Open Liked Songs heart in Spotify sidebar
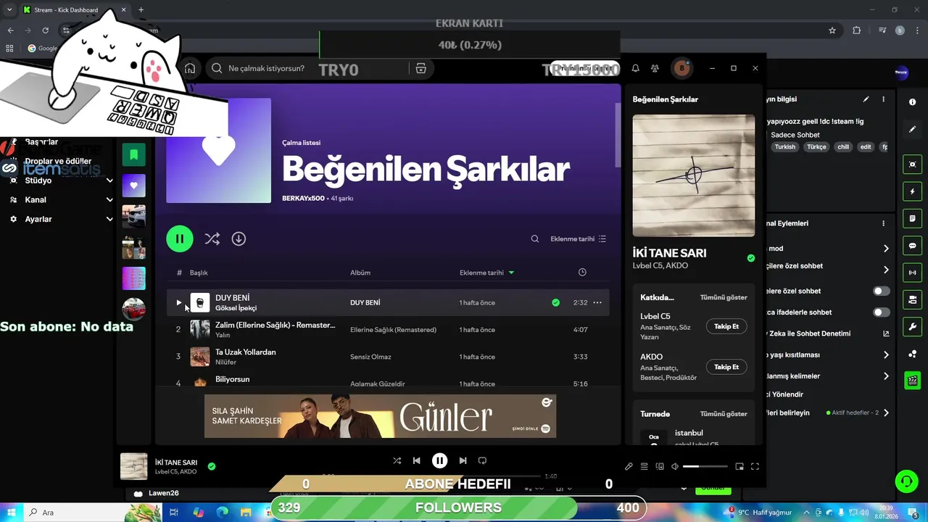This screenshot has height=522, width=928. pos(133,186)
